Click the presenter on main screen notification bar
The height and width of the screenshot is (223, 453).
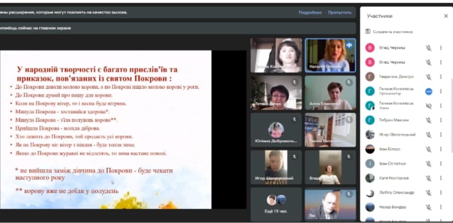click(177, 28)
